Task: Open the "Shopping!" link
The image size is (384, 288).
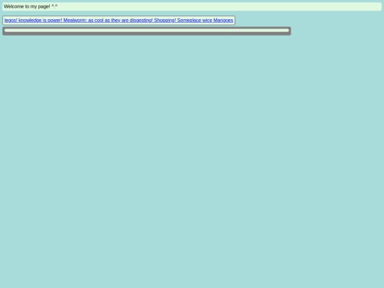Action: click(x=165, y=21)
